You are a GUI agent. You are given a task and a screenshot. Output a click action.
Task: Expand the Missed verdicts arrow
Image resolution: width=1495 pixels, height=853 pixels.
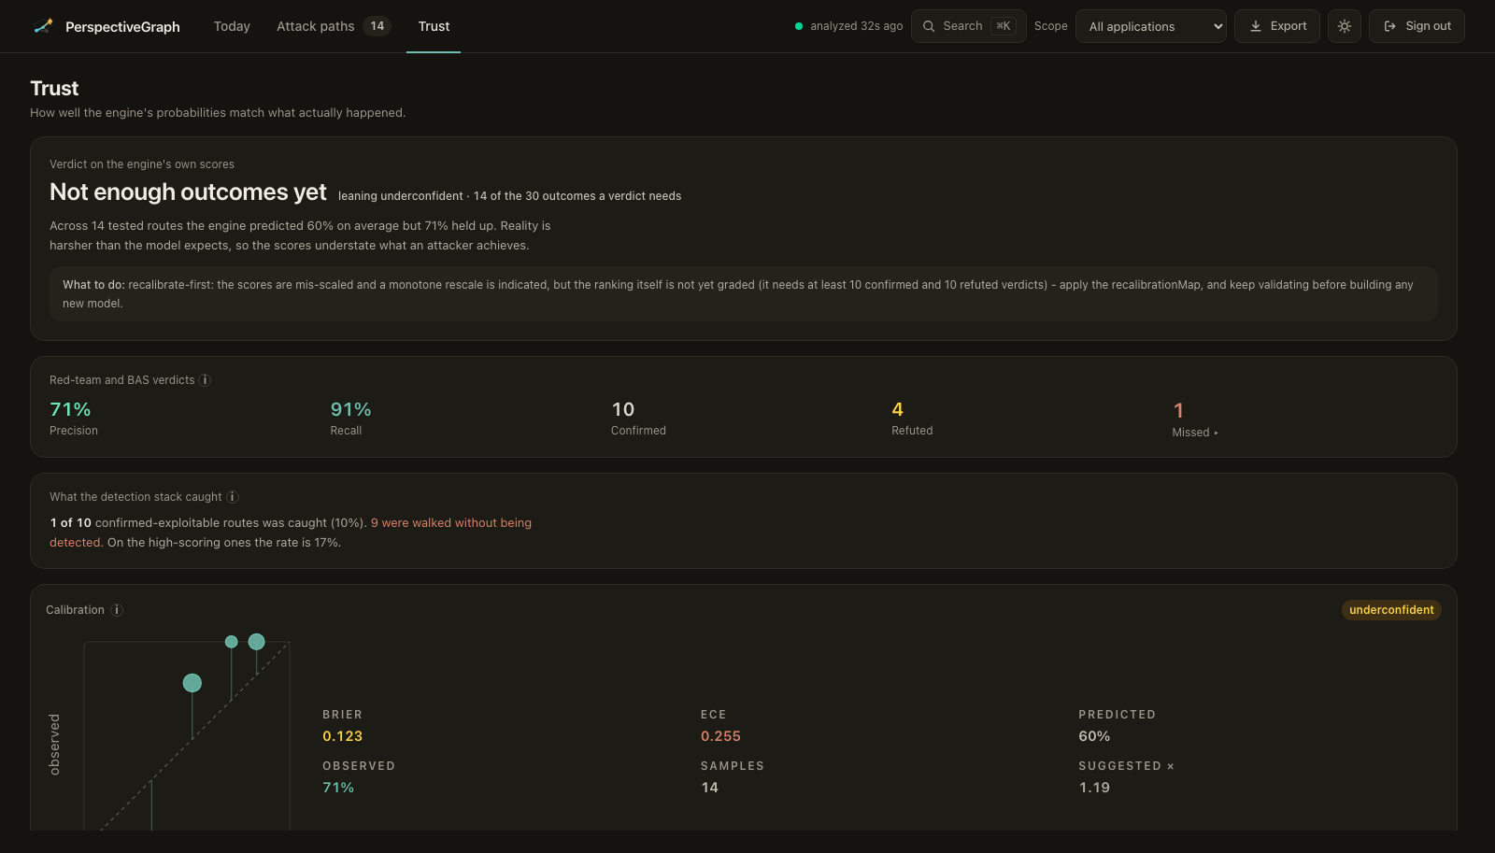pyautogui.click(x=1216, y=433)
